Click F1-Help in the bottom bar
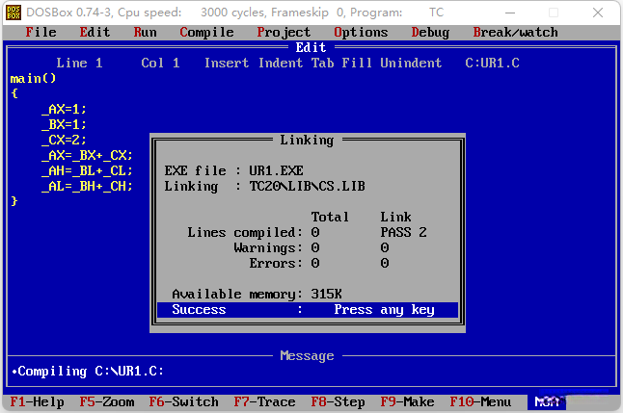The height and width of the screenshot is (413, 623). (x=37, y=401)
